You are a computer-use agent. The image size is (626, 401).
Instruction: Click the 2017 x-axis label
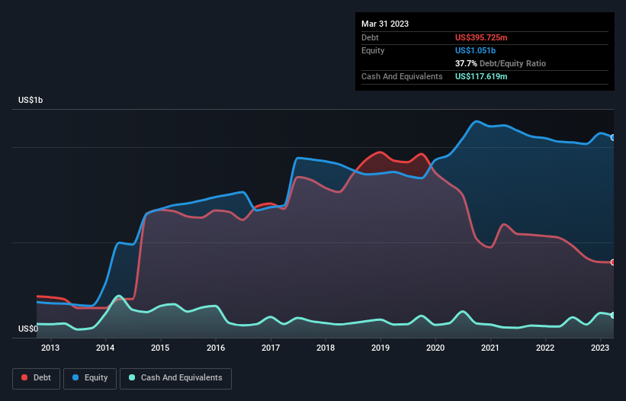point(271,348)
